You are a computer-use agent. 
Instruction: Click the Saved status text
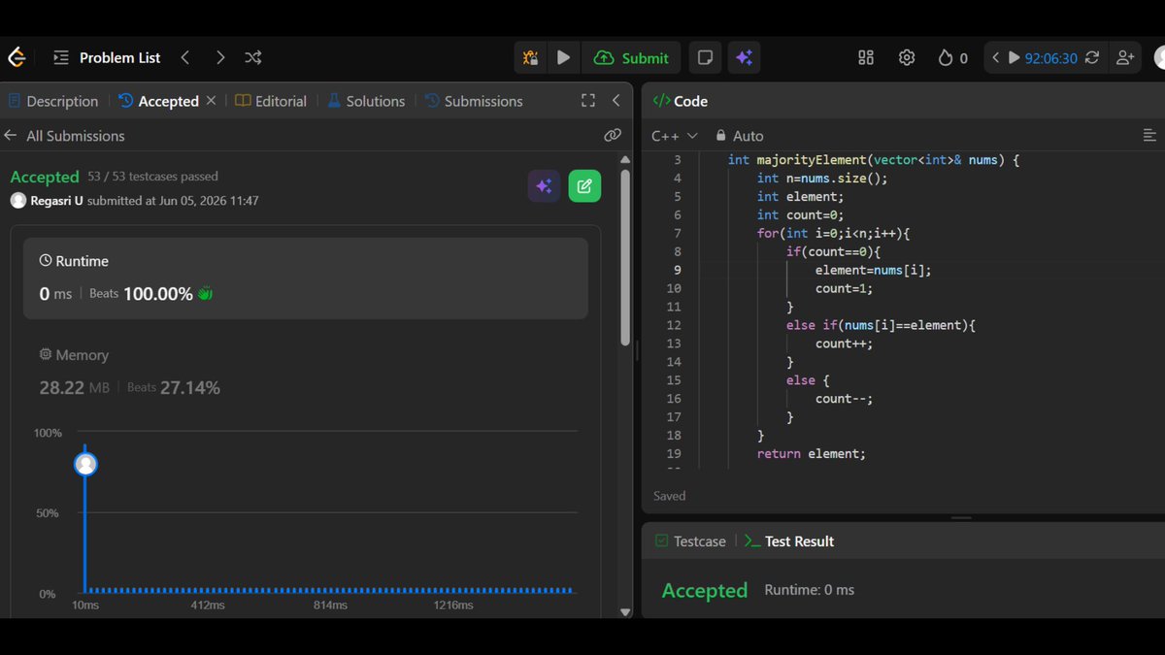[x=670, y=496]
